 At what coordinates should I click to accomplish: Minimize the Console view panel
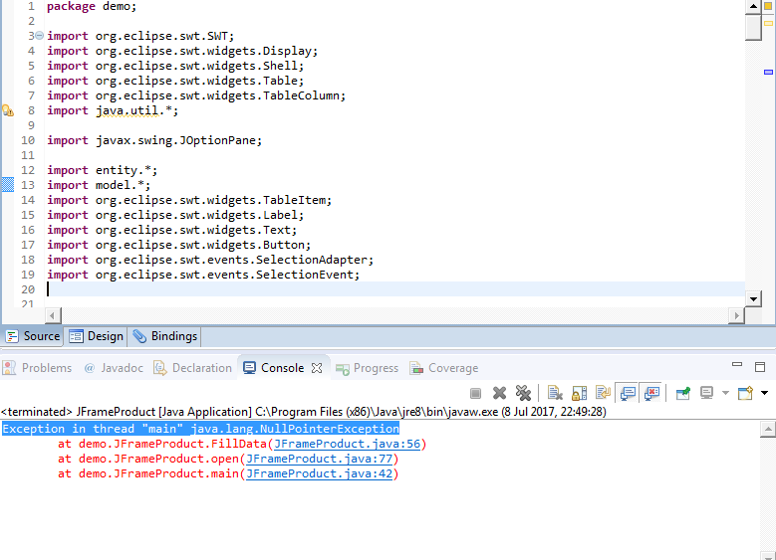(737, 365)
